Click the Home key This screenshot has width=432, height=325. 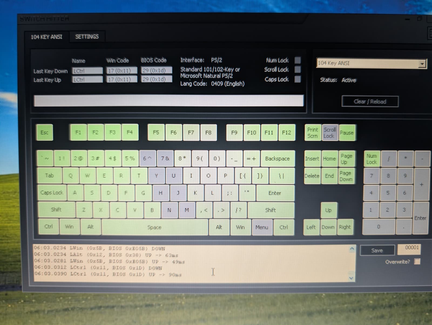329,159
